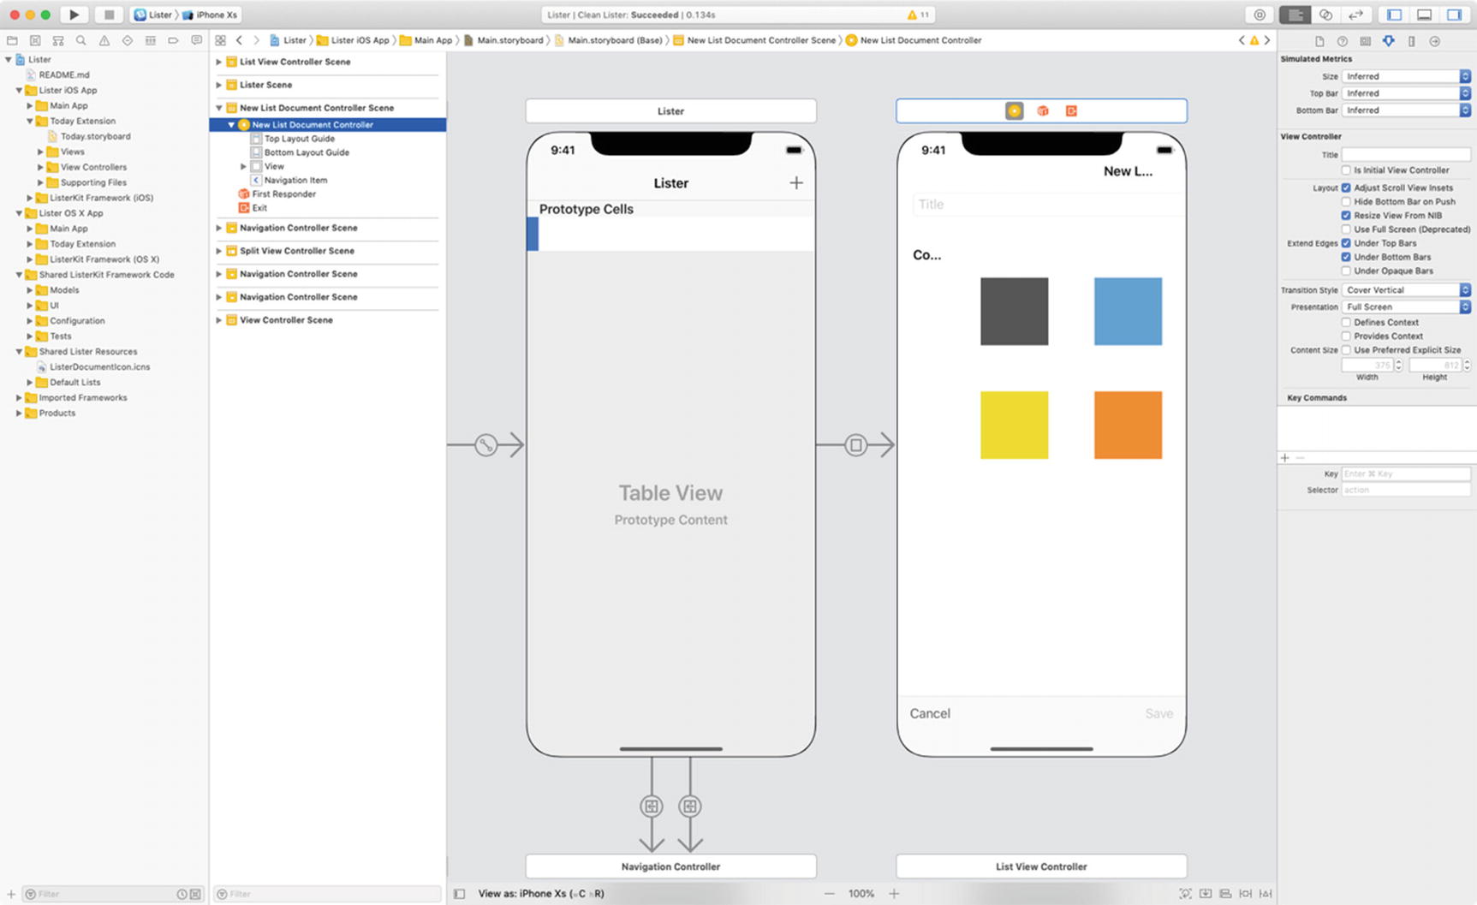Click the view controller icon in scene dock
Image resolution: width=1477 pixels, height=905 pixels.
pos(1014,110)
